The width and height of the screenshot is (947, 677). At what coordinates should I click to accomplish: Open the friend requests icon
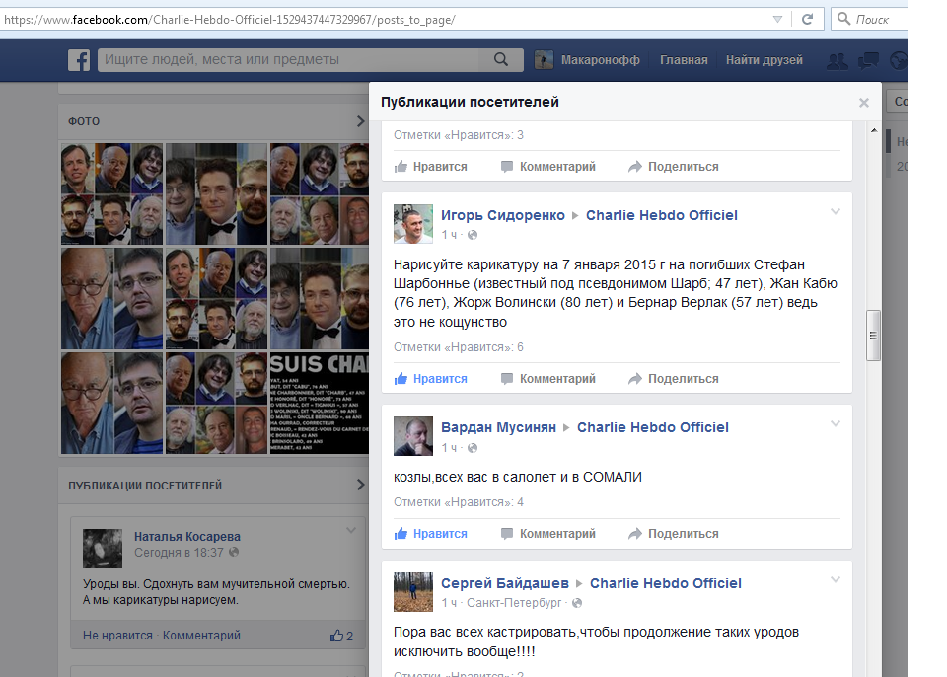point(837,61)
